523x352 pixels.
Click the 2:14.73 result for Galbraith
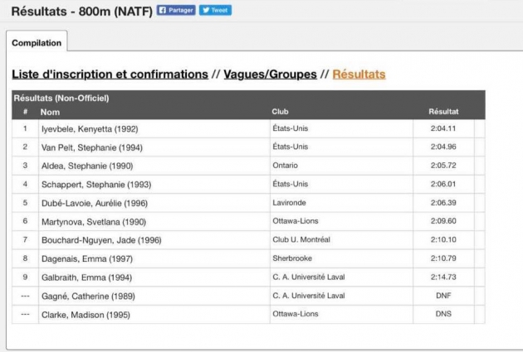443,277
